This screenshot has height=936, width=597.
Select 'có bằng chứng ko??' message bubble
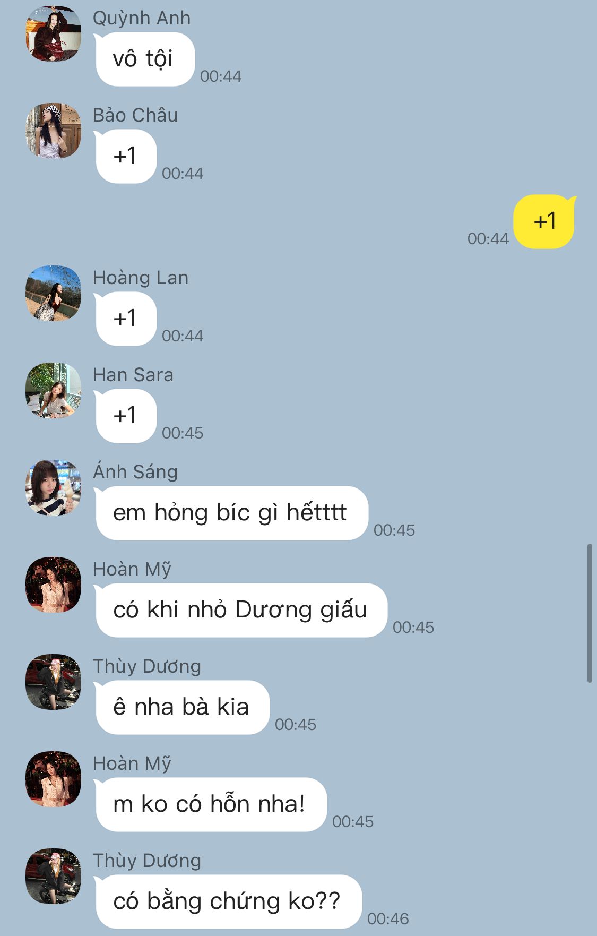point(228,901)
